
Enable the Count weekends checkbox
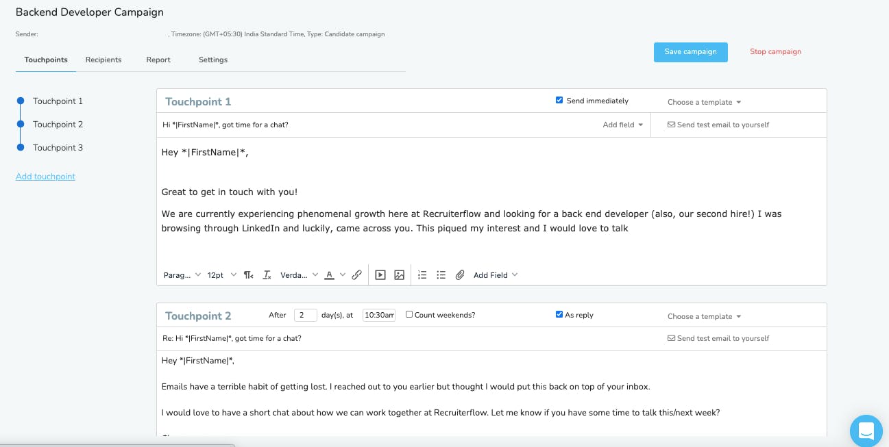point(409,315)
